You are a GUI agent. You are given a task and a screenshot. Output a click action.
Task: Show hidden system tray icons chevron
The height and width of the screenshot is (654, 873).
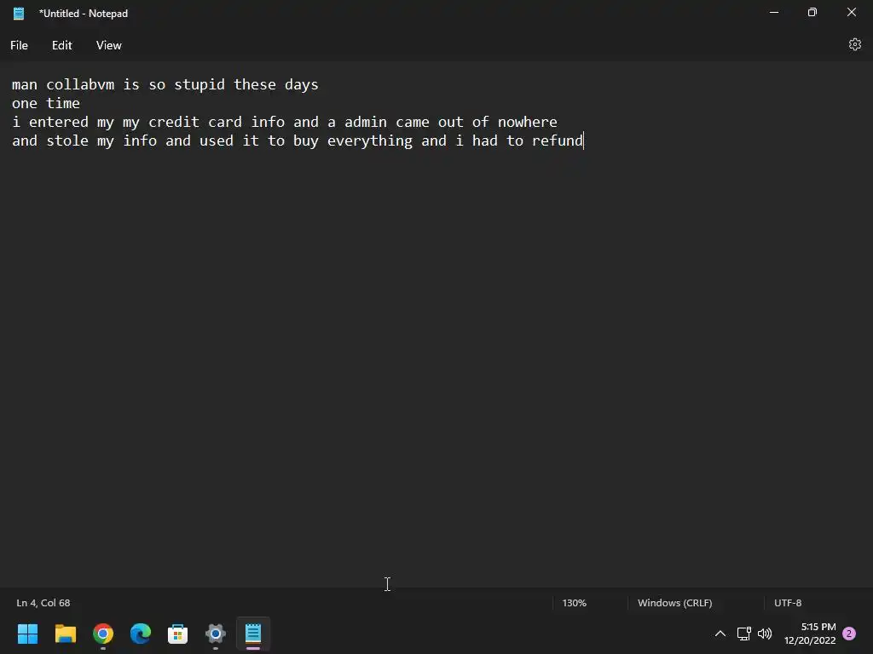point(720,634)
